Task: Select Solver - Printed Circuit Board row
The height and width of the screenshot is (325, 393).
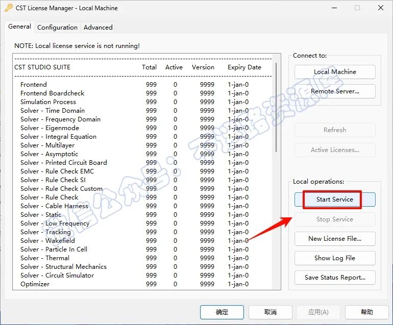Action: click(143, 163)
